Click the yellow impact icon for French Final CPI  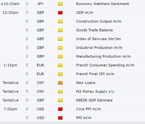pos(60,74)
